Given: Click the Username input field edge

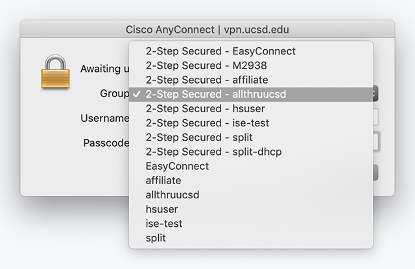Looking at the screenshot, I should coord(375,117).
